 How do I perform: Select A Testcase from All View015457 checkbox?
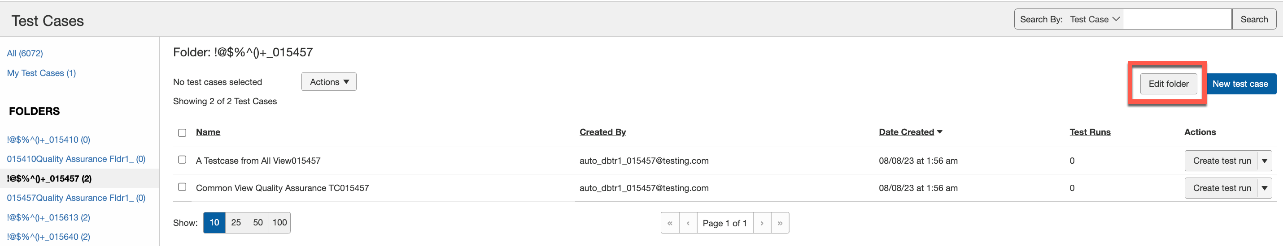pyautogui.click(x=182, y=160)
